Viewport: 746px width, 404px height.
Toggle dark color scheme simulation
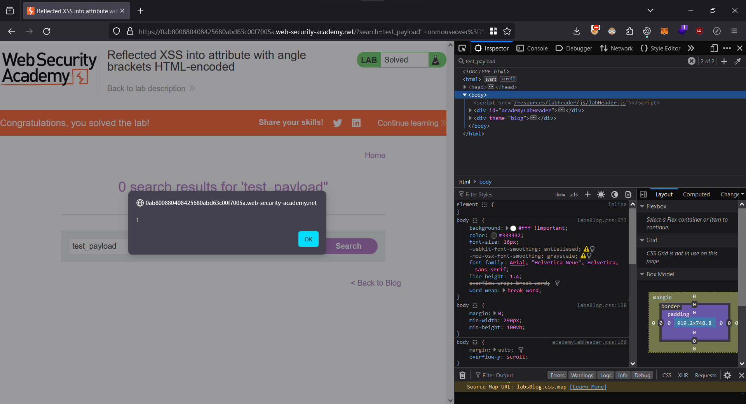(615, 194)
